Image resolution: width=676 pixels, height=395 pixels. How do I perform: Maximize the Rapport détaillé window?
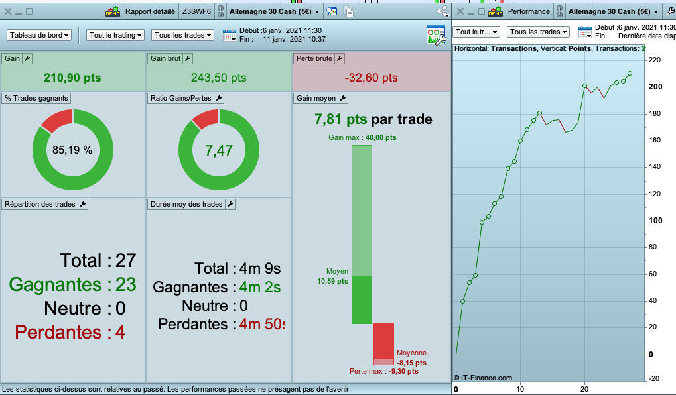[29, 12]
